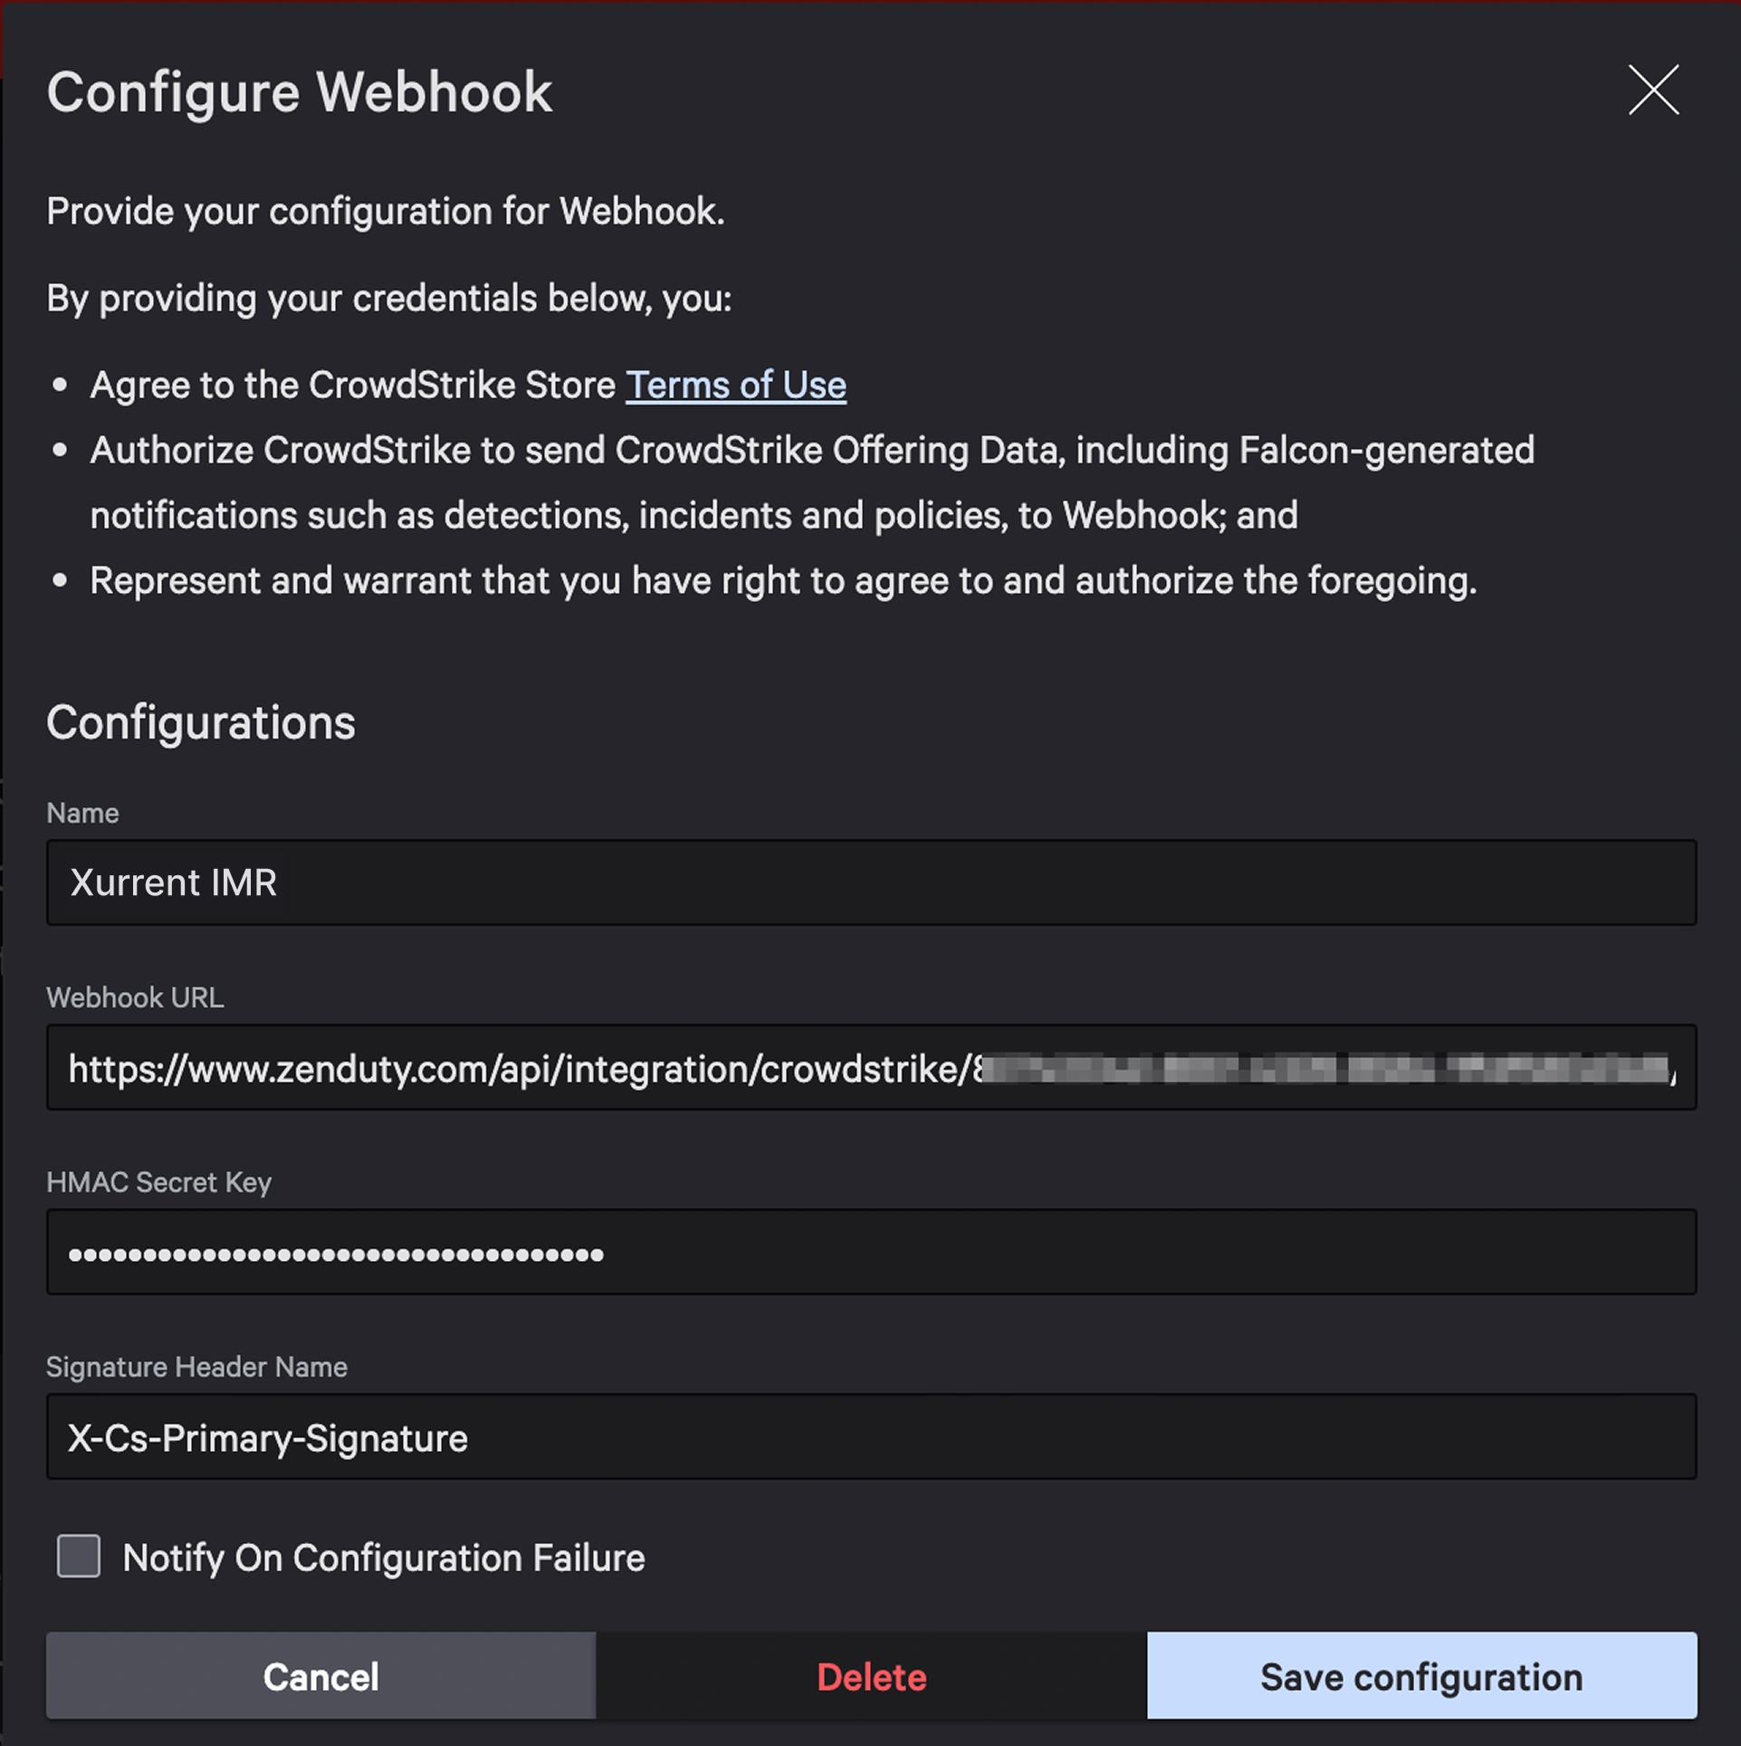
Task: Click into the HMAC Secret Key field
Action: [870, 1253]
